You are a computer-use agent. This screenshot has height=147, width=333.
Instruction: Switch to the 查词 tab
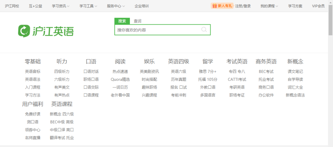tap(138, 21)
